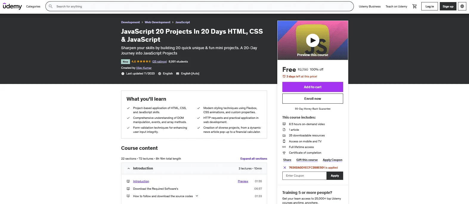Open the Introduction lecture link
469x204 pixels.
141,181
